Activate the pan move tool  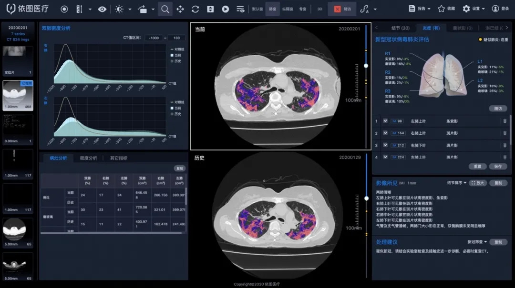(x=180, y=9)
